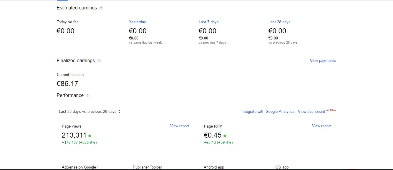The image size is (393, 170).
Task: Open the Last 7 days earnings link
Action: click(208, 22)
